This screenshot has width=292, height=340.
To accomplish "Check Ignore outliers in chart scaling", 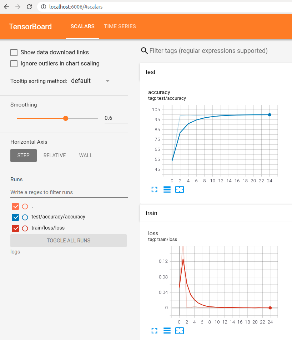I will coord(14,64).
